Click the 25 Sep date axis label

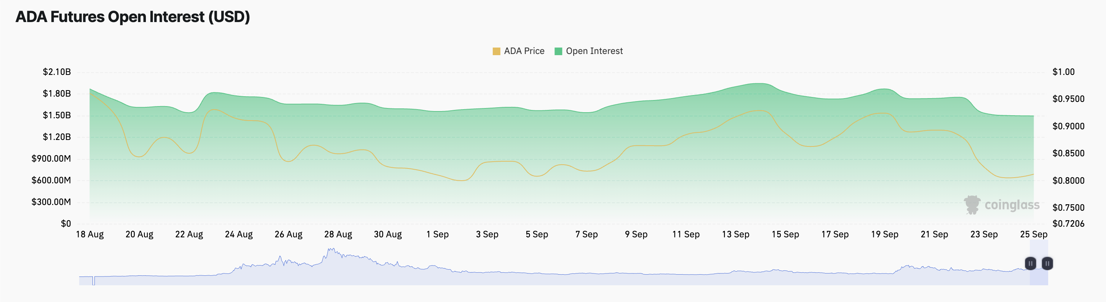point(1033,234)
